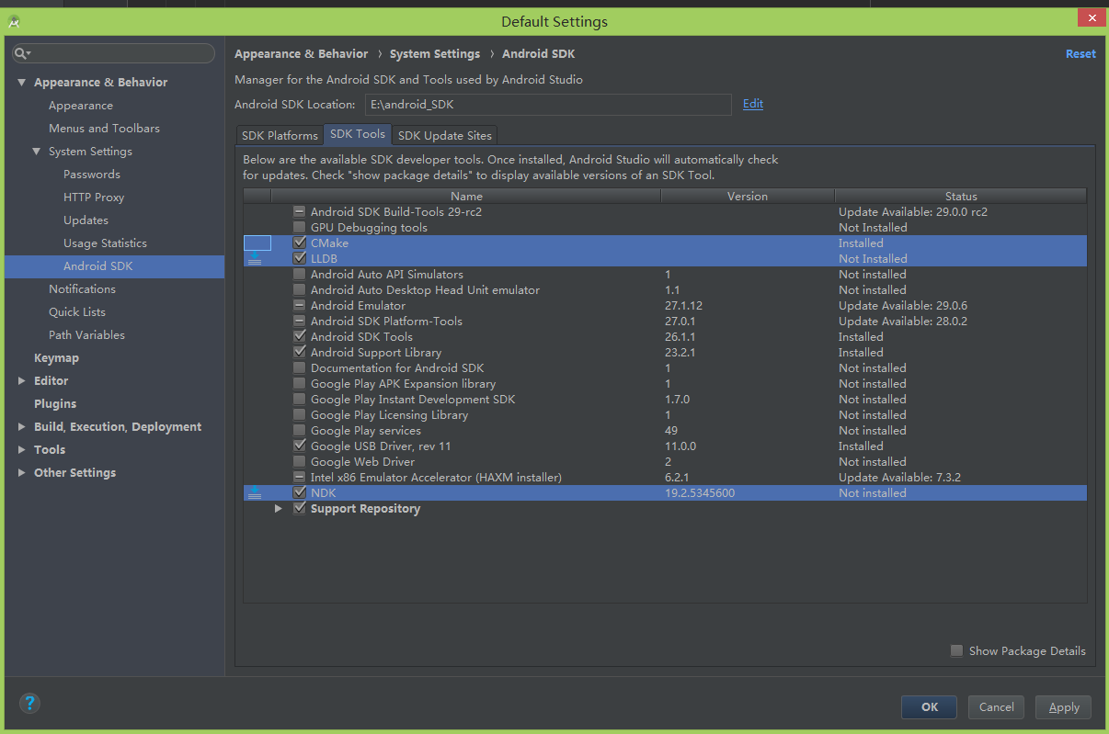
Task: Expand the Support Repository row
Action: tap(279, 509)
